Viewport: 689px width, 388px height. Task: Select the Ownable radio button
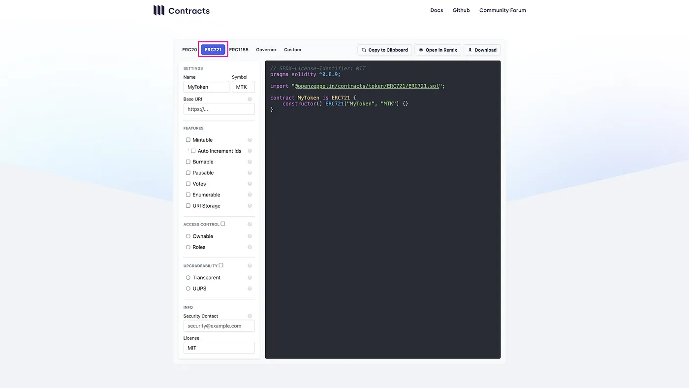[x=188, y=236]
